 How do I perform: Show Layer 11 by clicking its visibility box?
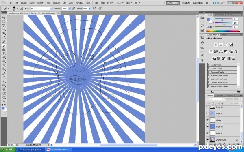coord(207,107)
